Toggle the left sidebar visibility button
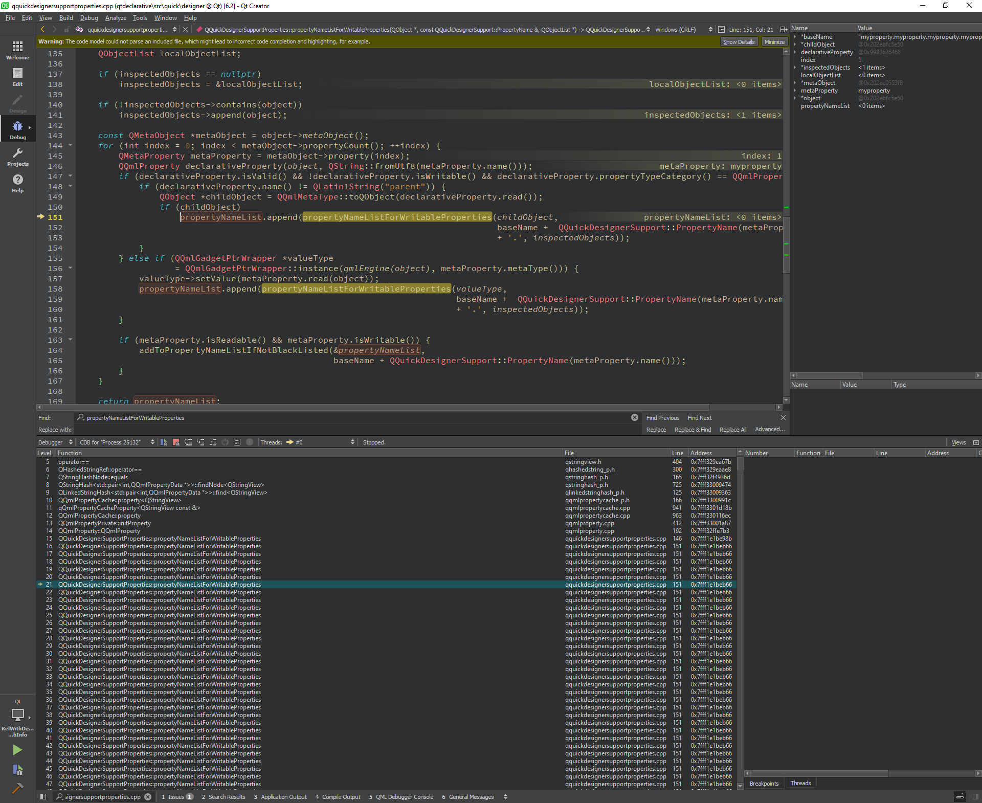982x803 pixels. [43, 796]
